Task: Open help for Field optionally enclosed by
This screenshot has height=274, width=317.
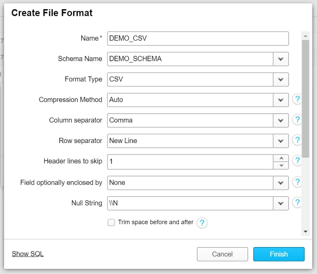Action: (297, 182)
